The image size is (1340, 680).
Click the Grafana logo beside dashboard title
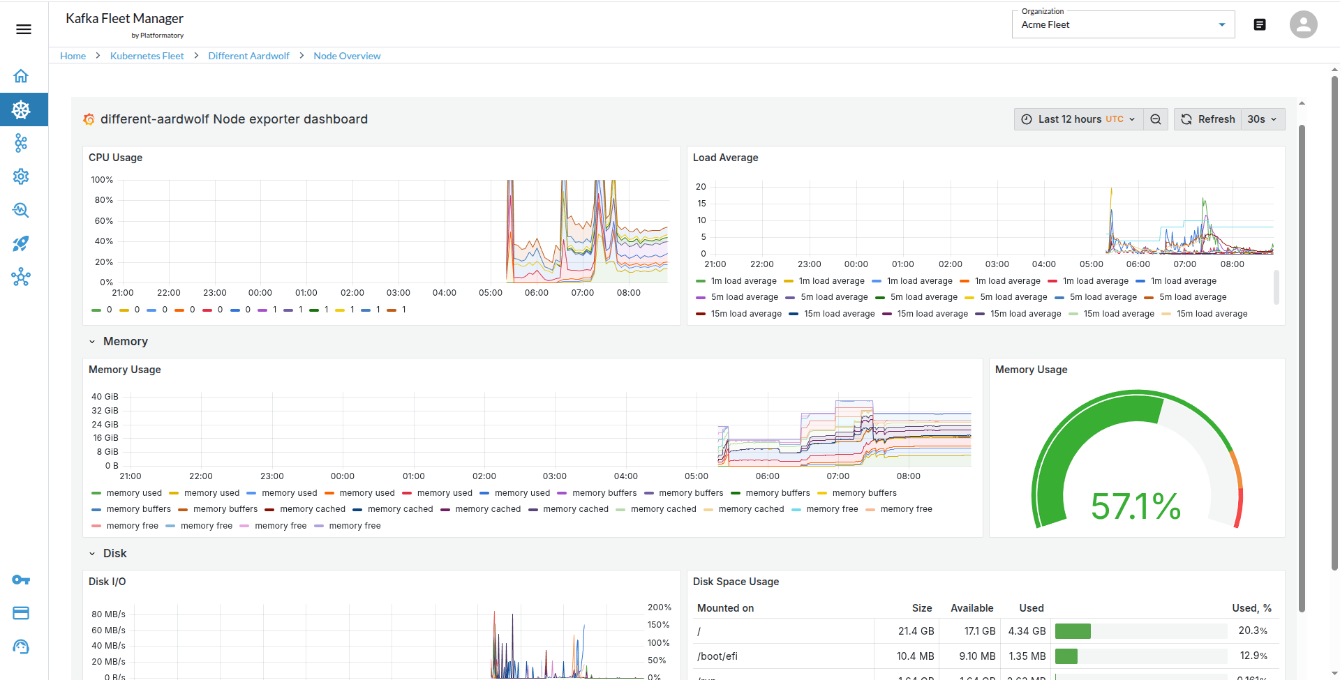coord(89,119)
